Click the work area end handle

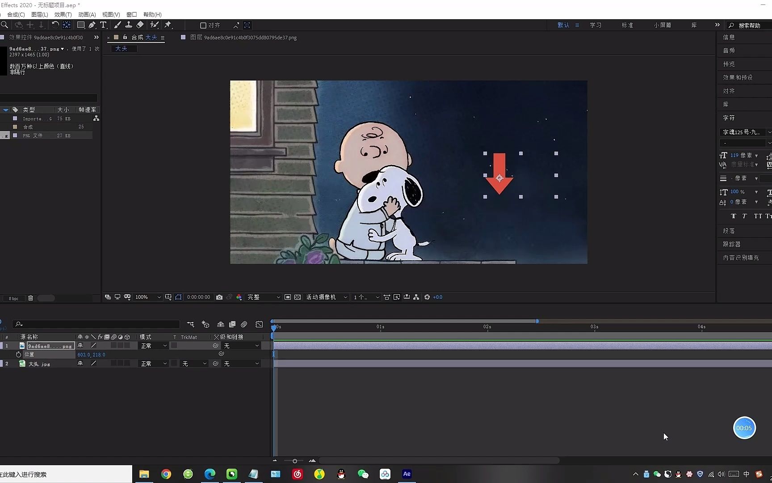point(537,321)
